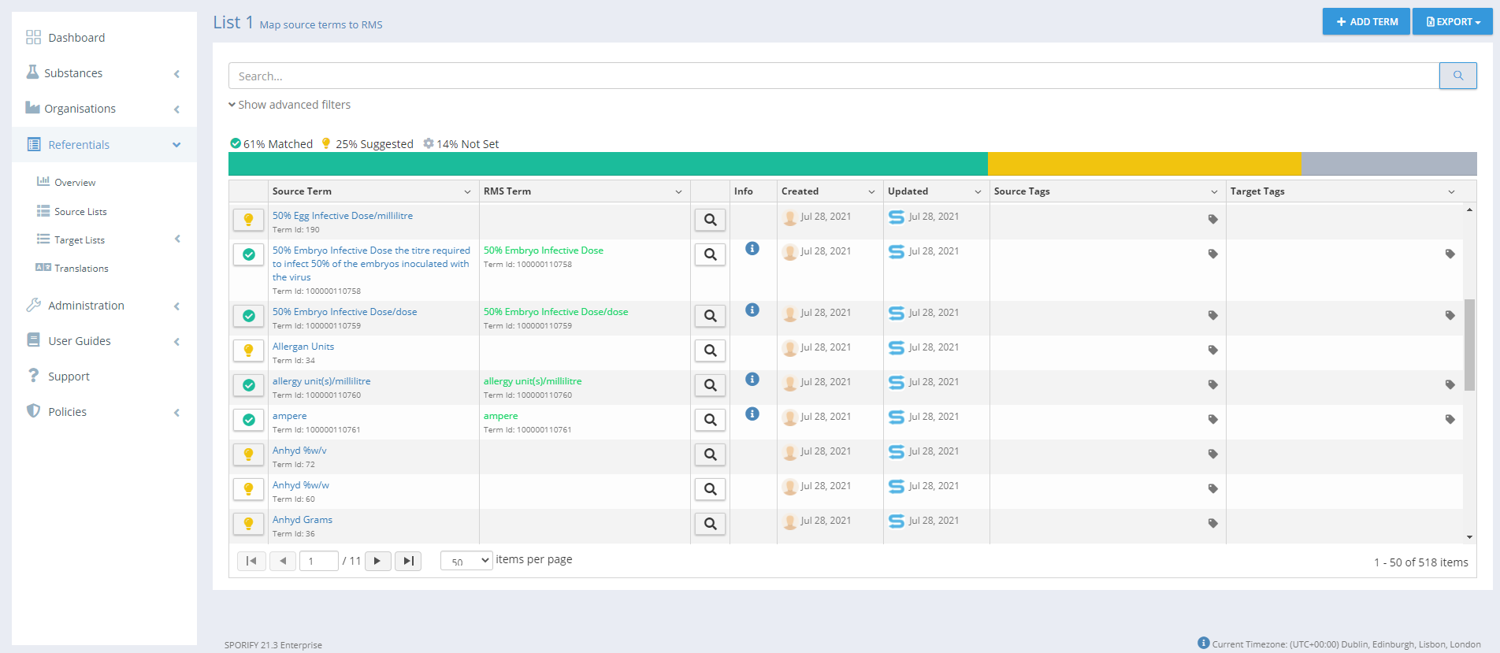Image resolution: width=1500 pixels, height=653 pixels.
Task: Click source tag icon in Anhyd Grams row
Action: click(1212, 523)
